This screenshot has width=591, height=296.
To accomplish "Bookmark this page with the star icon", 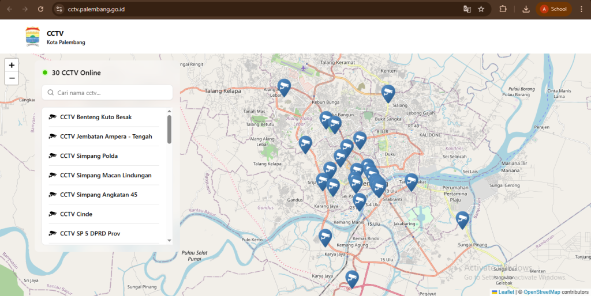I will click(481, 9).
